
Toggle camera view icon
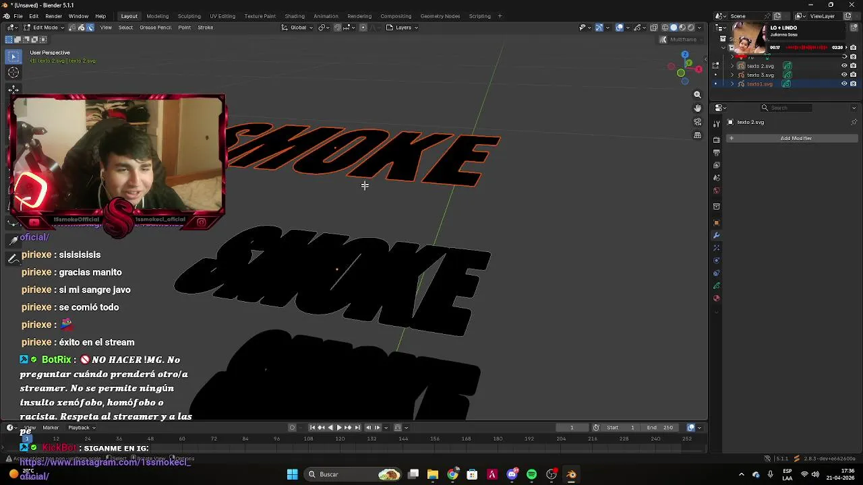click(697, 122)
